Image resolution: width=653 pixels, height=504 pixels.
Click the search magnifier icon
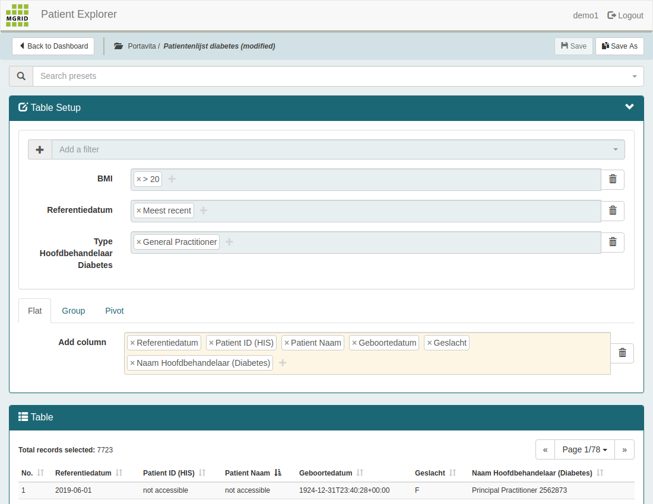[x=21, y=76]
